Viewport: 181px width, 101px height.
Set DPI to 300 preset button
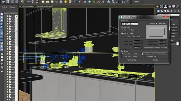pyautogui.click(x=133, y=36)
